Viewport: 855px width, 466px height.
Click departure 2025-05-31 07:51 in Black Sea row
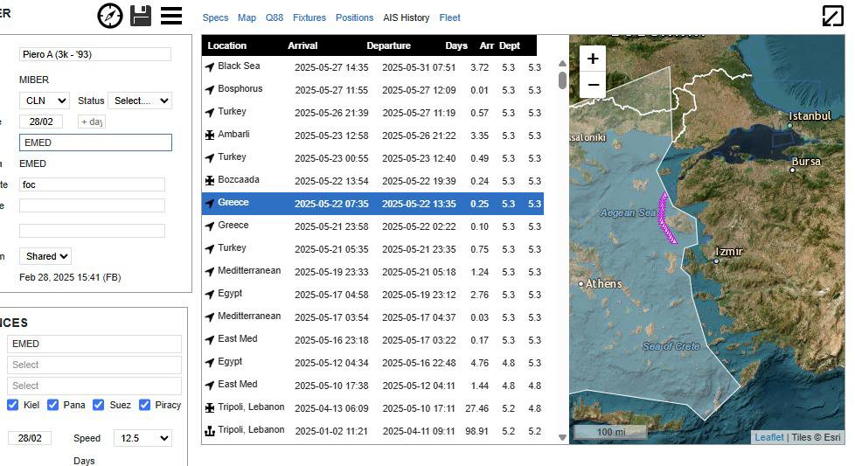tap(418, 67)
